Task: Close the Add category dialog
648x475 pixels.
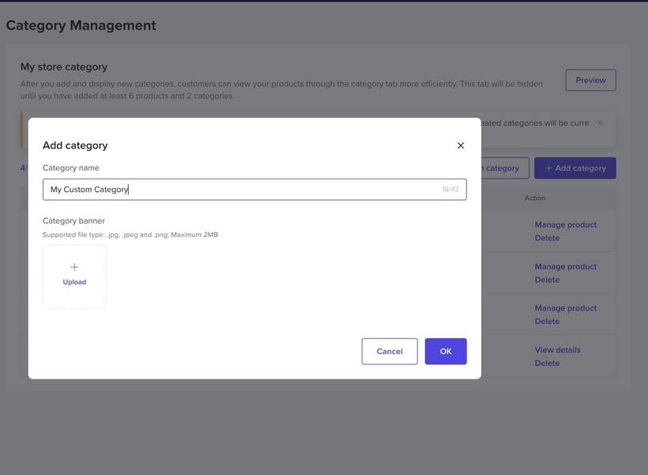Action: point(461,145)
